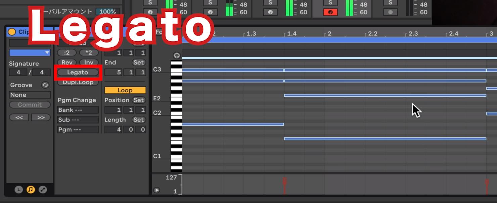Viewport: 497px width, 203px height.
Task: Edit the Signature denominator value
Action: tap(42, 72)
